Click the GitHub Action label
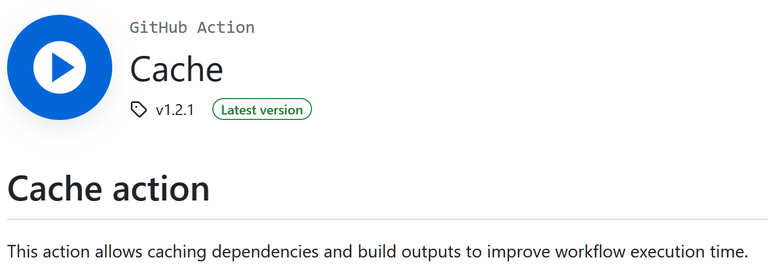Viewport: 774px width, 275px height. coord(192,27)
